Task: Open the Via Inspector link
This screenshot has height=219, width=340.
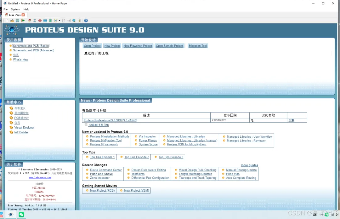Action: pyautogui.click(x=147, y=136)
